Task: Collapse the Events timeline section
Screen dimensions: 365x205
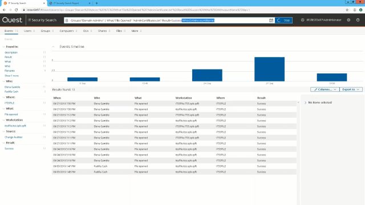Action: [53, 47]
